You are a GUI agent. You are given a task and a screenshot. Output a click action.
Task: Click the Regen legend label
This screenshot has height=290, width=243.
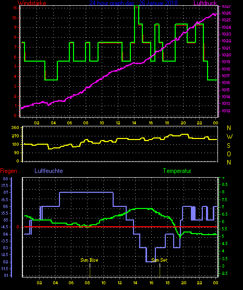(x=8, y=171)
